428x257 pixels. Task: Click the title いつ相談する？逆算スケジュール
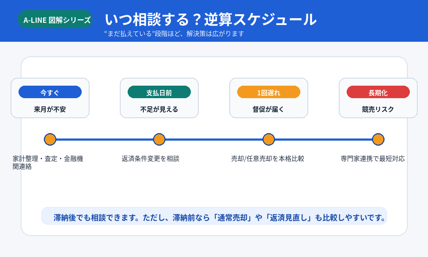coord(210,19)
